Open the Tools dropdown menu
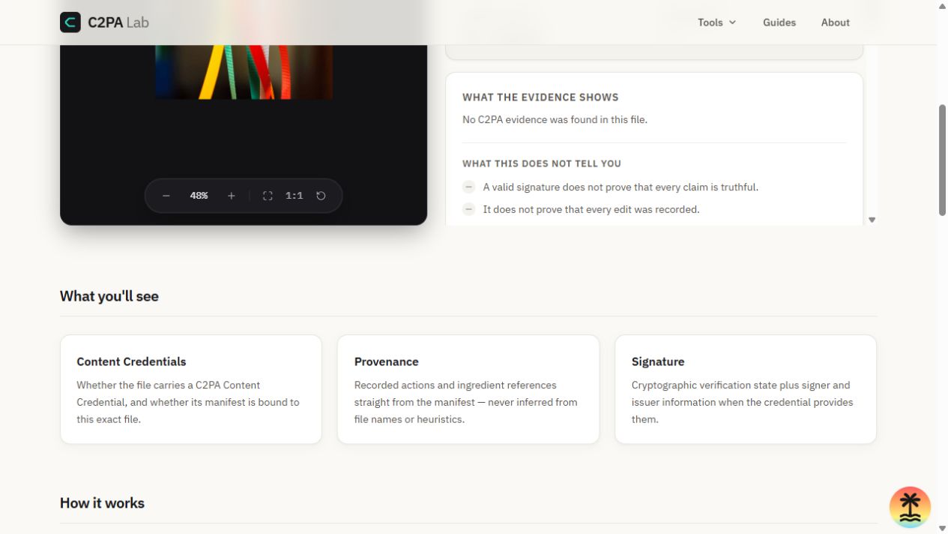This screenshot has width=948, height=534. point(716,22)
